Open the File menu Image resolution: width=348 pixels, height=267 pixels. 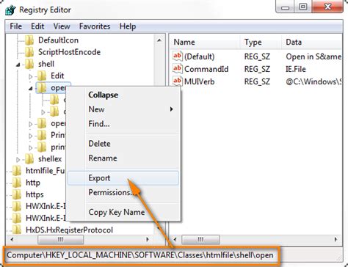click(x=15, y=26)
